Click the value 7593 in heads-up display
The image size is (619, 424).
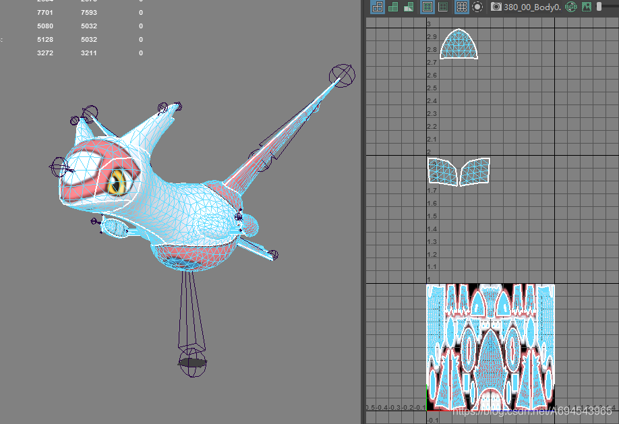click(89, 13)
